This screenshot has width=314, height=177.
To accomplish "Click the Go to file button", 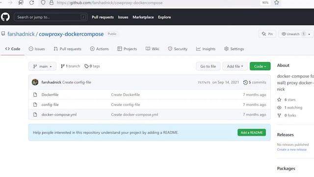I will pyautogui.click(x=208, y=66).
